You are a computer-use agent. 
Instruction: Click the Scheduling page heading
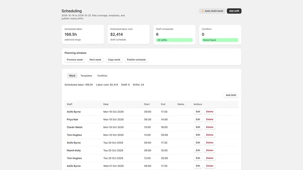pyautogui.click(x=72, y=11)
